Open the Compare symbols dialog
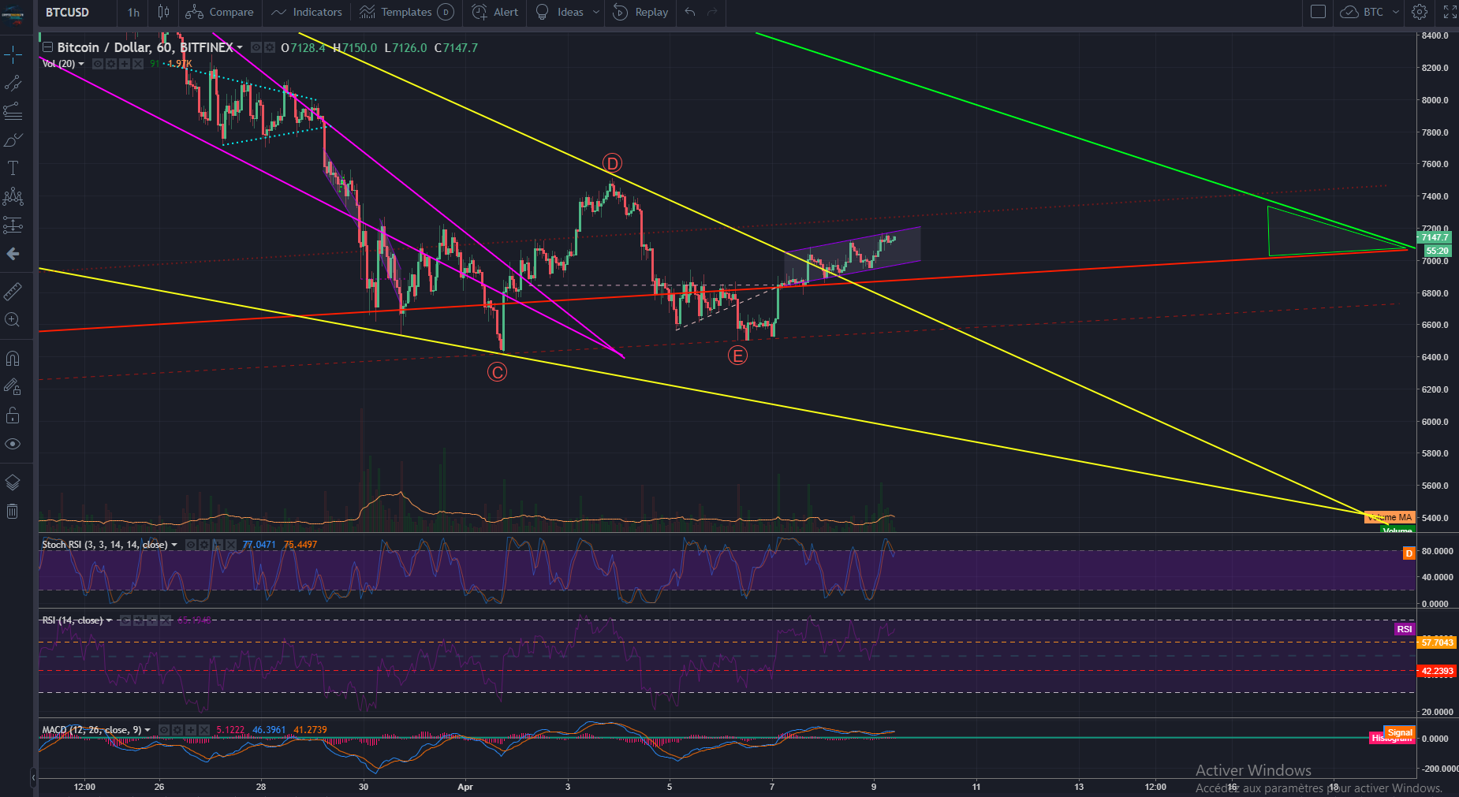This screenshot has width=1459, height=797. tap(220, 12)
